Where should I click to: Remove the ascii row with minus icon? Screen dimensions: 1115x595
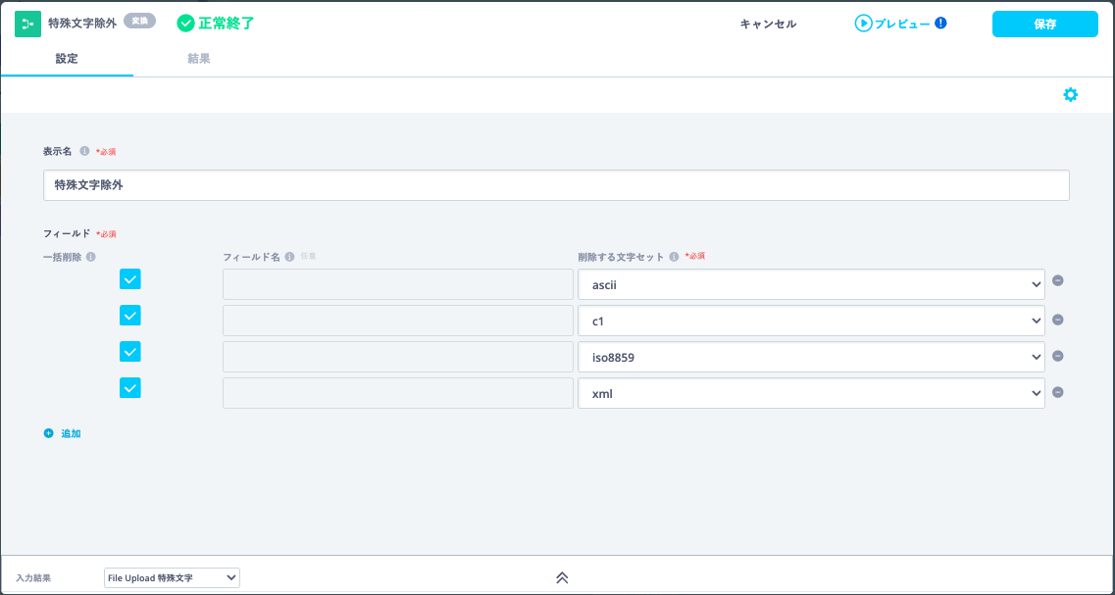[x=1058, y=281]
